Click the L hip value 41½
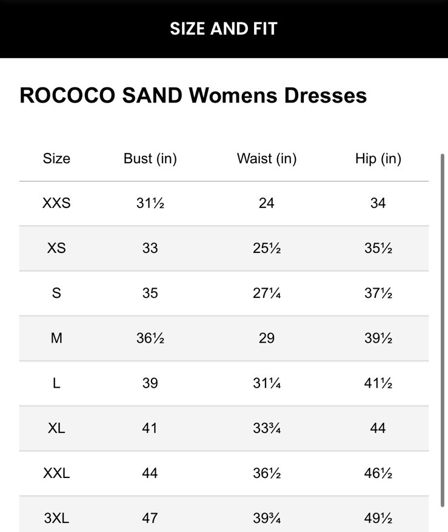448x532 pixels. click(x=378, y=383)
